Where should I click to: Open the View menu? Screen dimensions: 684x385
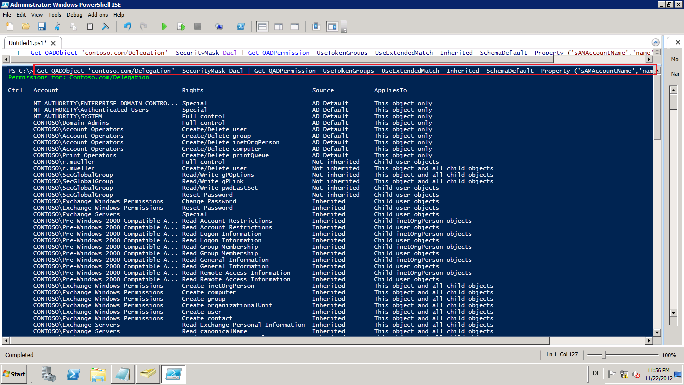[37, 15]
